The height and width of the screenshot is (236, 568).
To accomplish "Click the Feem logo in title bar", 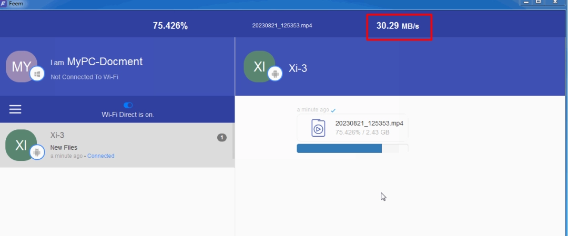I will tap(4, 3).
